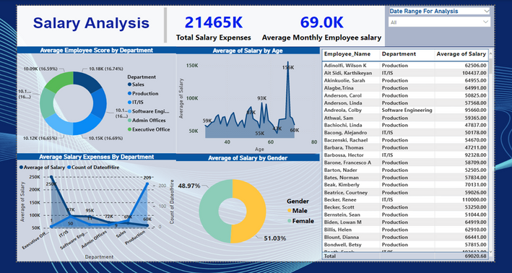
Task: Click the yellow Male half of gender donut
Action: pos(256,211)
